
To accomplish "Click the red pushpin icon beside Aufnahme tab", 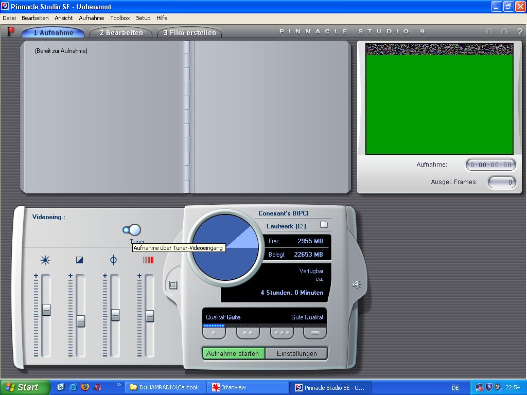I will pos(11,31).
